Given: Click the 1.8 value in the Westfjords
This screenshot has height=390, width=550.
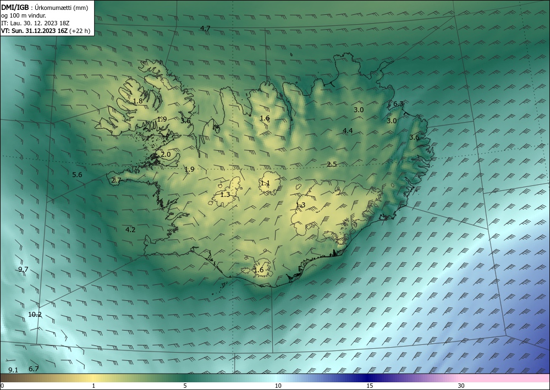Looking at the screenshot, I should coord(138,101).
